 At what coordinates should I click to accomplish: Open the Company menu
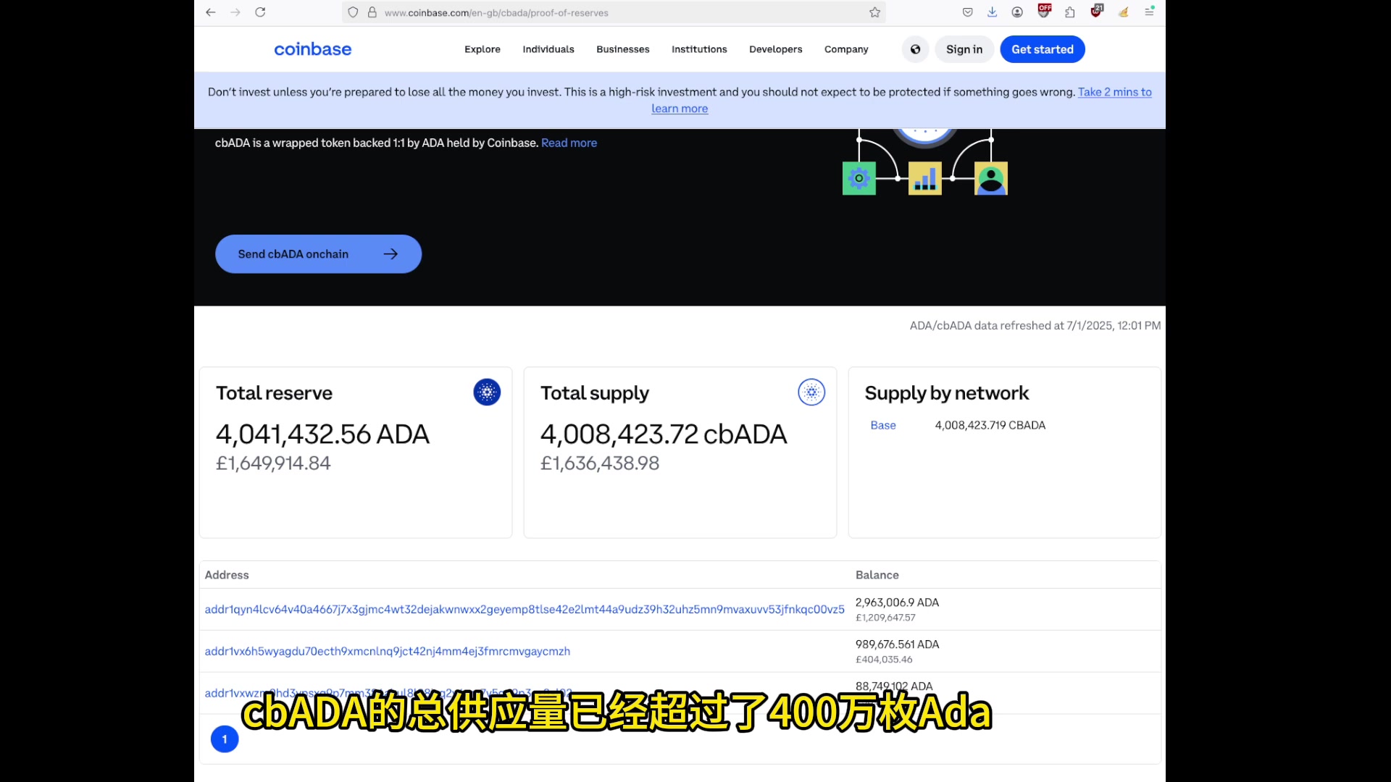click(846, 49)
